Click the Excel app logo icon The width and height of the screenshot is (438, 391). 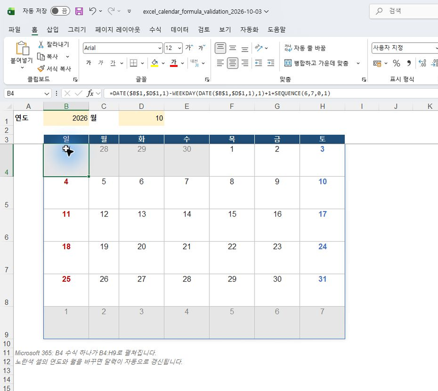[x=11, y=11]
